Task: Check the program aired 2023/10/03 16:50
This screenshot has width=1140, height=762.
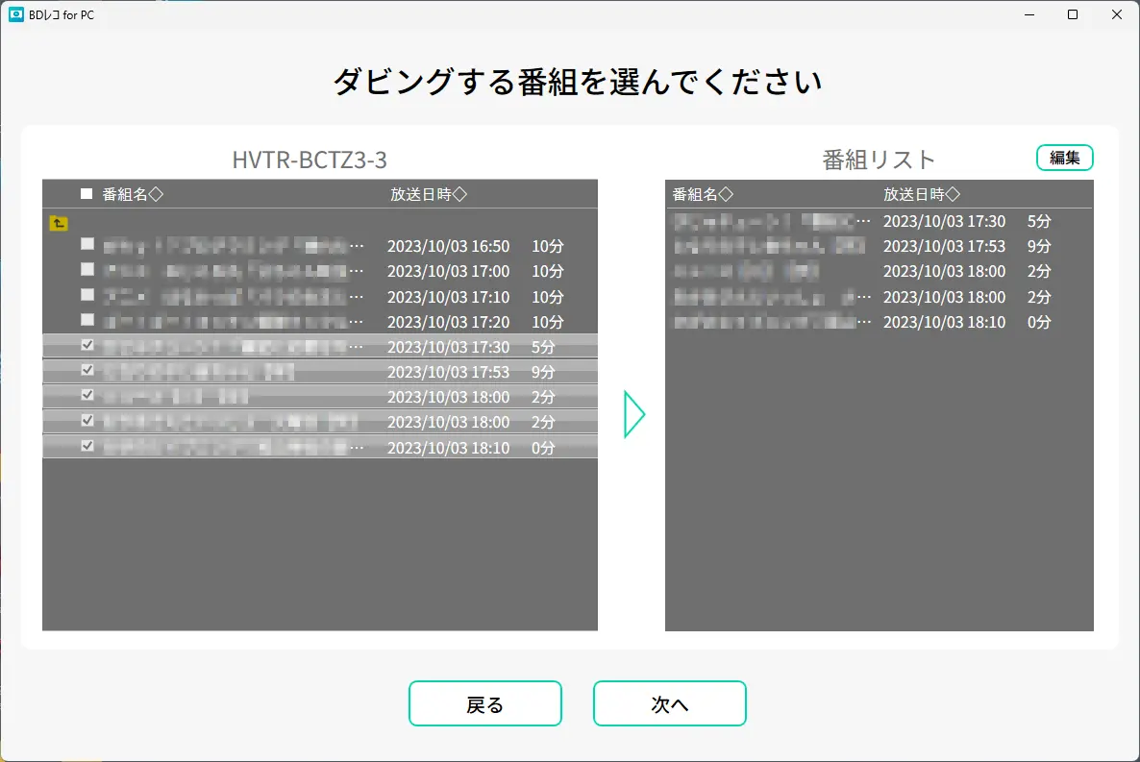Action: [x=87, y=244]
